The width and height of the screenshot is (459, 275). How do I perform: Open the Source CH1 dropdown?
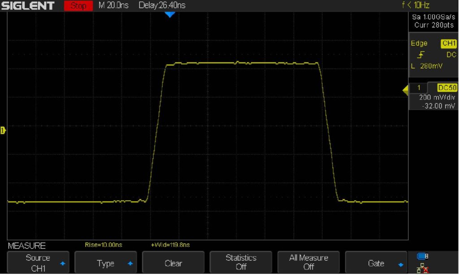pos(39,262)
